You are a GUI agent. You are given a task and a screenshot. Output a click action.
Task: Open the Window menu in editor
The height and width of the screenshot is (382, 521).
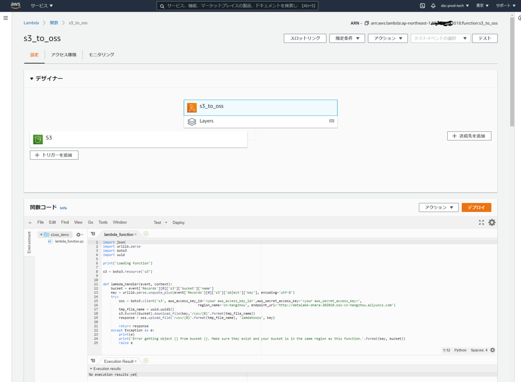point(120,222)
